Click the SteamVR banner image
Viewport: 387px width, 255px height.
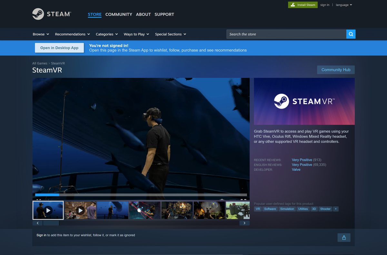click(304, 101)
